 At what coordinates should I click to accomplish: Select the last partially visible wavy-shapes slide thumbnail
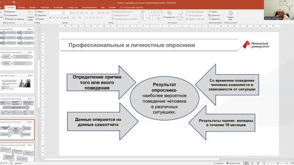point(17,153)
